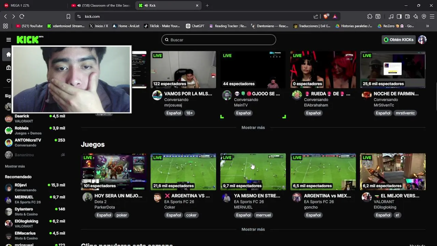Open ElAbrahaham channel name link
This screenshot has width=437, height=246.
316,105
